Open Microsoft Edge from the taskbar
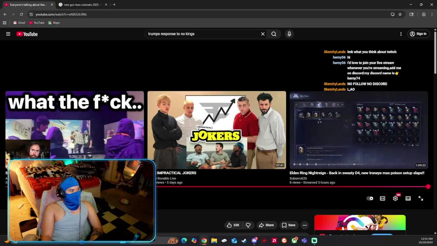The height and width of the screenshot is (246, 437). [184, 241]
